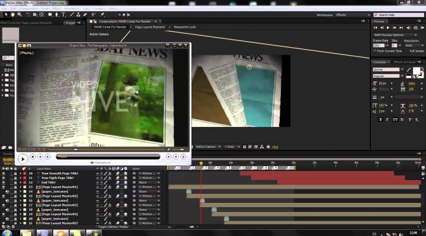Select the Clone Stamp tool
Viewport: 426px width, 236px height.
click(78, 15)
